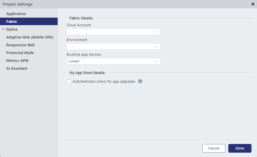Close the Project Settings dialog with X
This screenshot has width=257, height=157.
pos(253,4)
